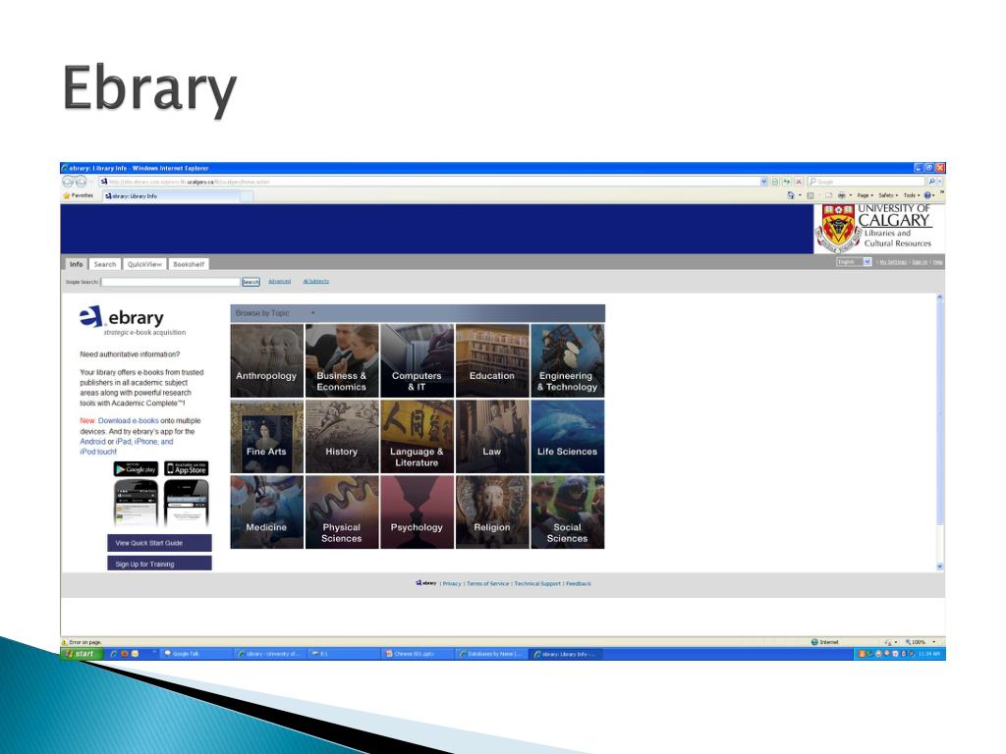Open the Social Sciences topic tile
Screen dimensions: 1006x754
point(567,512)
